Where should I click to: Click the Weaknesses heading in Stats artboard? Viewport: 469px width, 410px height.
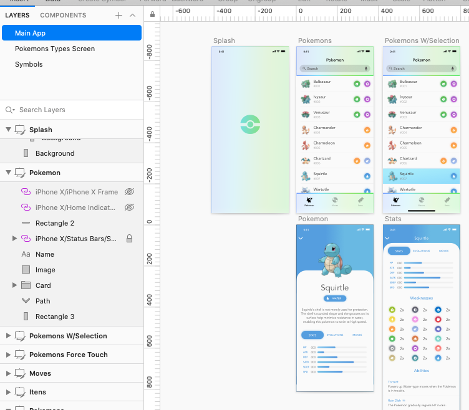pos(421,298)
